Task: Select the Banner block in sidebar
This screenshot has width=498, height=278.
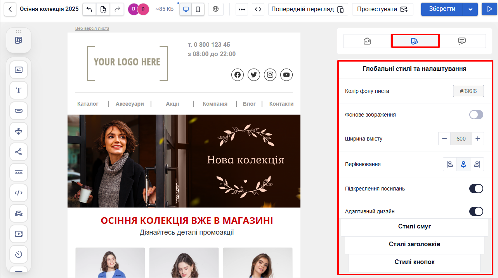Action: 19,213
